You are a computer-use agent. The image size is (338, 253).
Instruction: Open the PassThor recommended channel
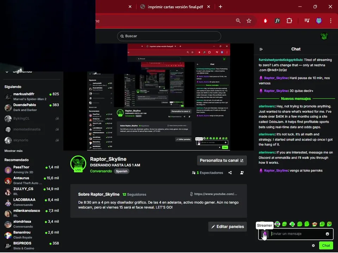click(x=32, y=170)
